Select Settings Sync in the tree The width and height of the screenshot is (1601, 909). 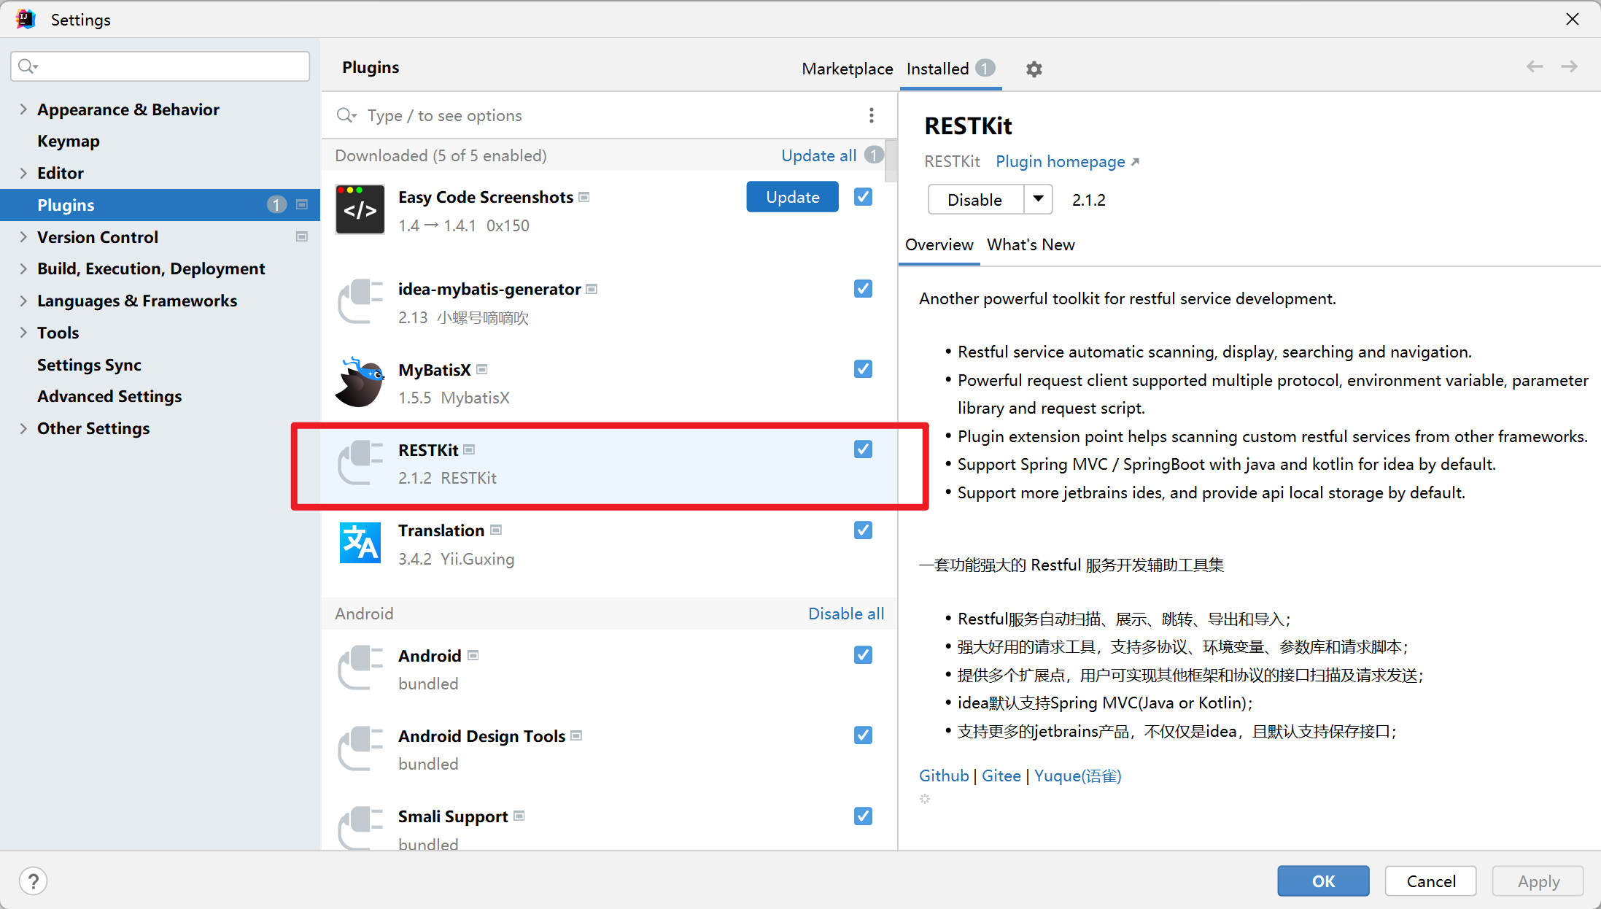[x=89, y=365]
